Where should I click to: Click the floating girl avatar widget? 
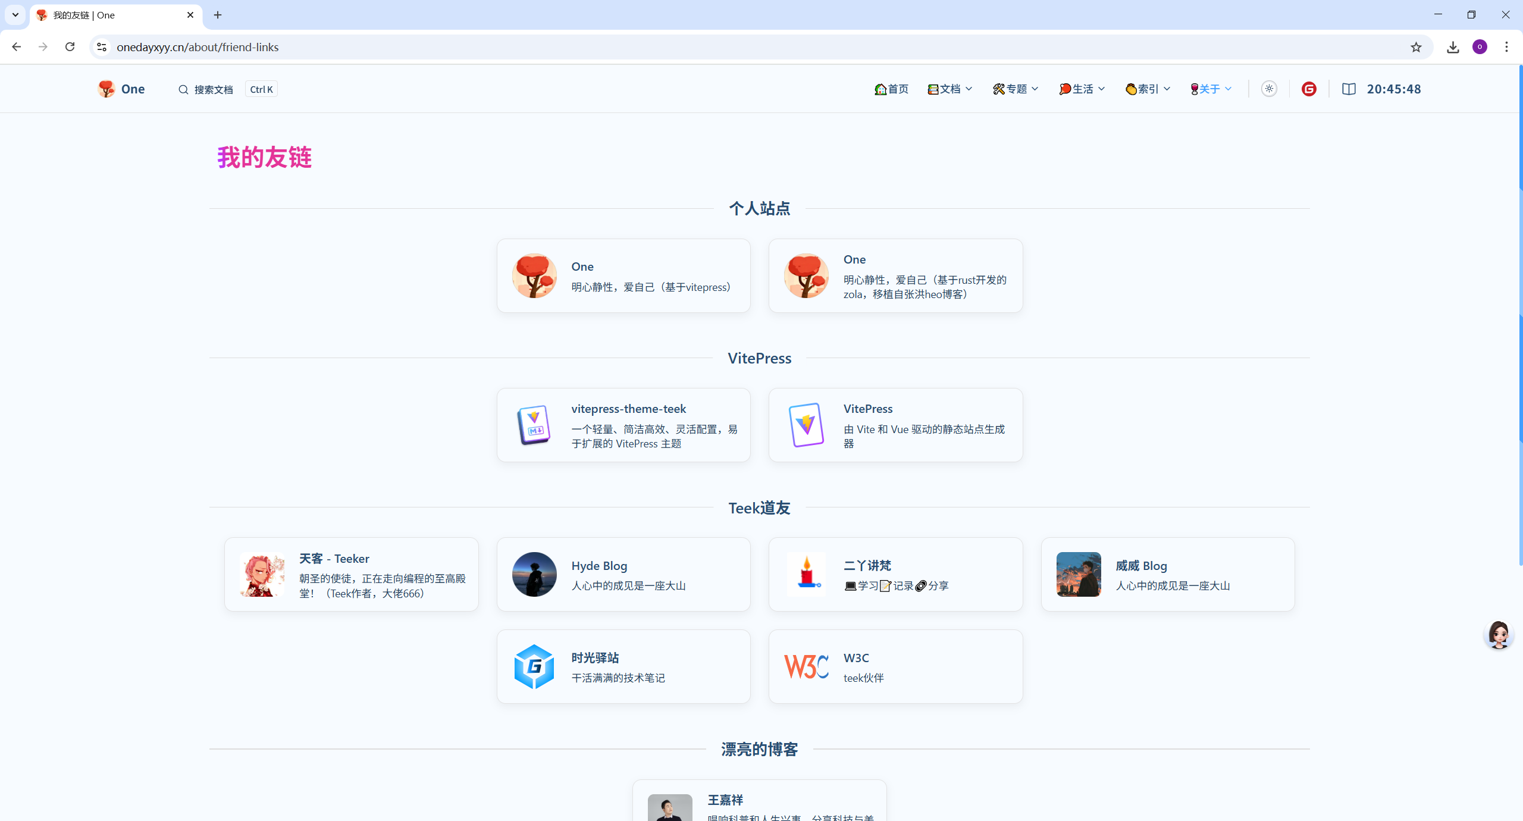click(1498, 635)
